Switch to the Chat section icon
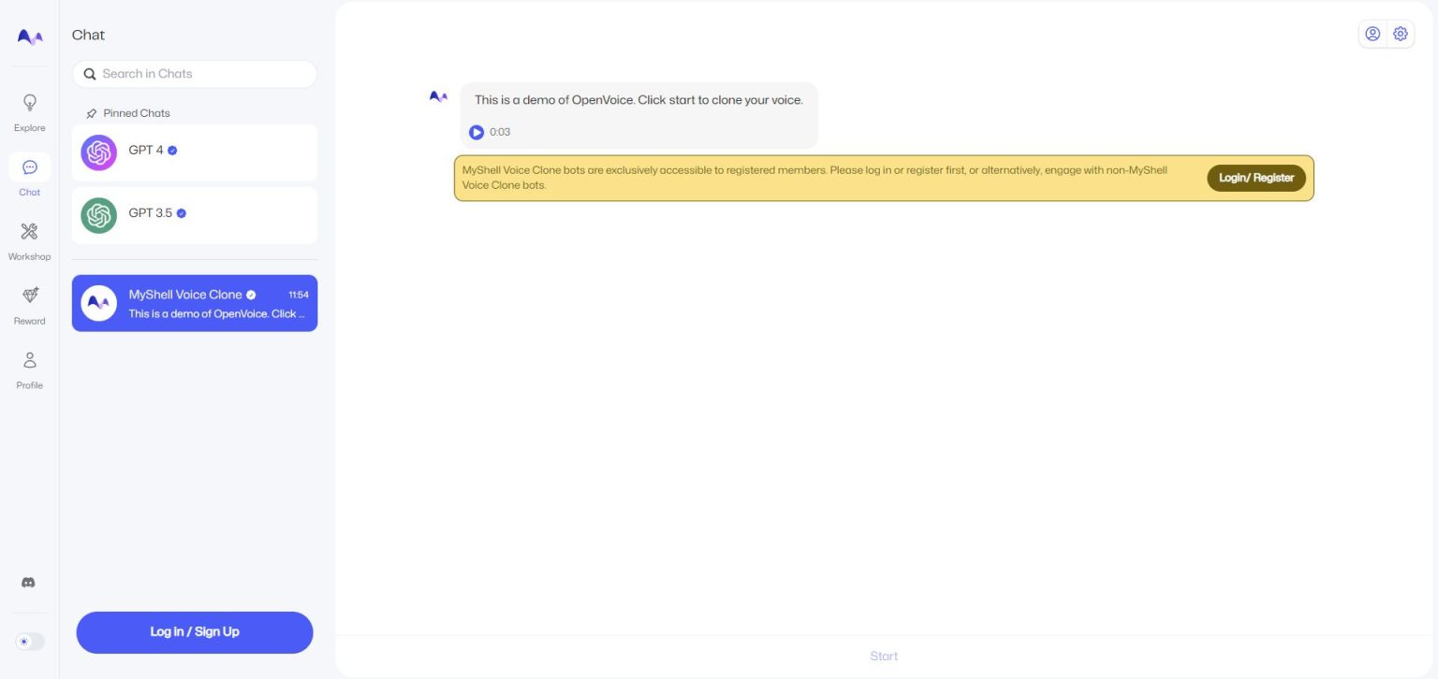The image size is (1438, 679). coord(29,175)
